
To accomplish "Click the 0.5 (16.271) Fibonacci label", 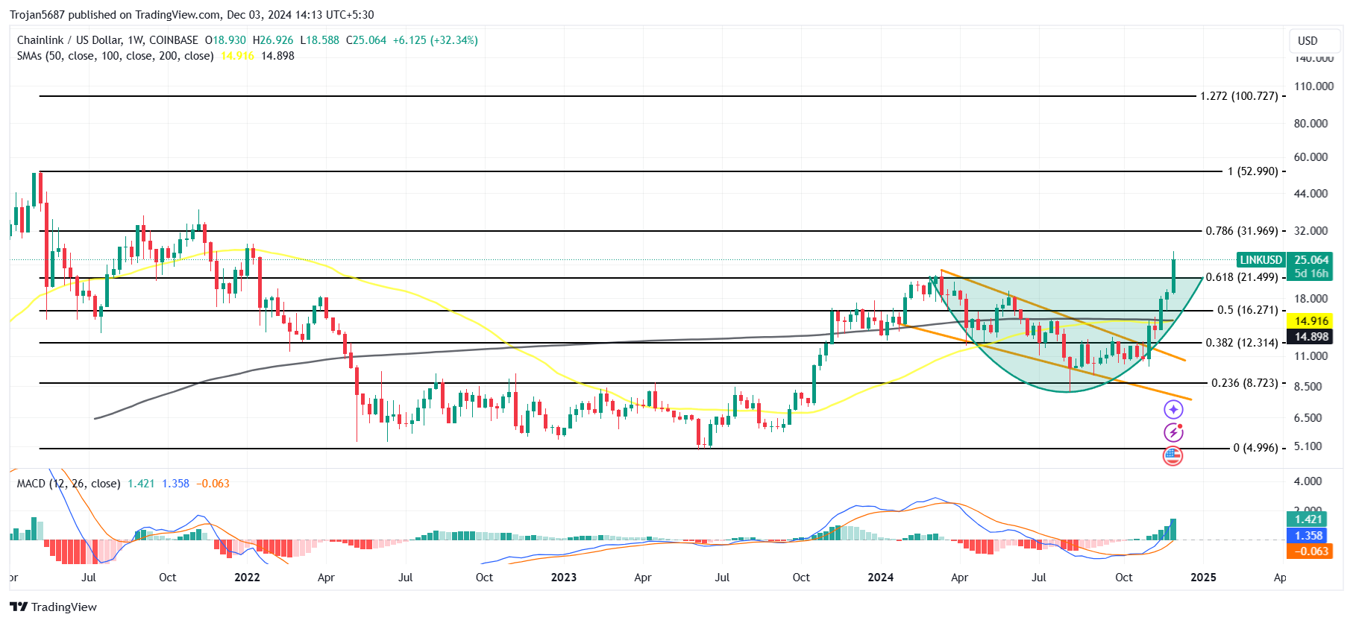I will point(1248,310).
